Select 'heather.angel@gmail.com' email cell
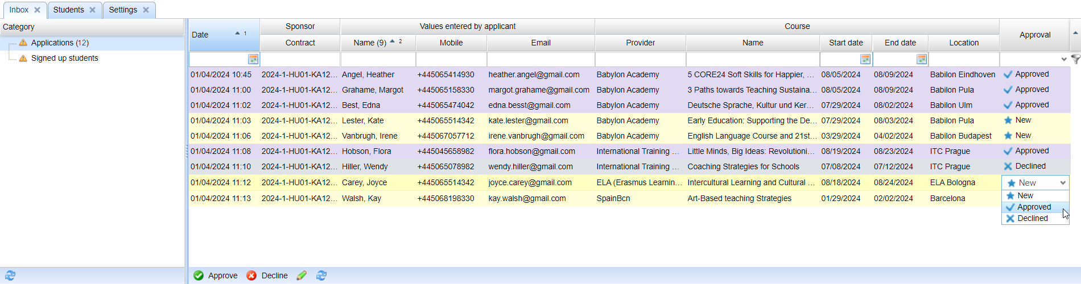This screenshot has height=284, width=1081. [x=534, y=74]
